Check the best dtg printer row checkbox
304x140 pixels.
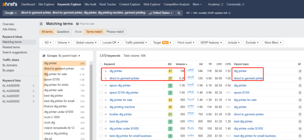[x=101, y=121]
